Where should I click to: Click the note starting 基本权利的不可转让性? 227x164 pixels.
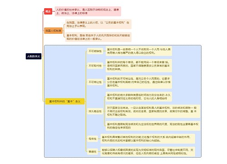point(139,82)
